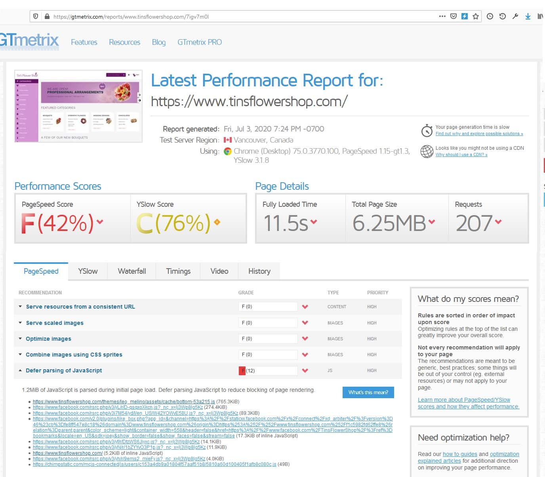Go to the Blog navigation link
Image resolution: width=545 pixels, height=477 pixels.
(x=159, y=42)
